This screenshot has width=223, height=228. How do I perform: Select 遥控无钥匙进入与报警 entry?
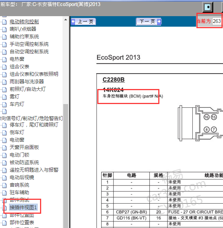point(34,170)
